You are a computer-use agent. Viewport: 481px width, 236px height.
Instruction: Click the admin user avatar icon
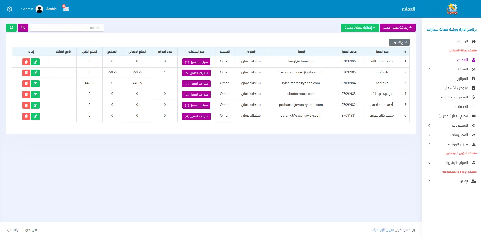coord(39,9)
